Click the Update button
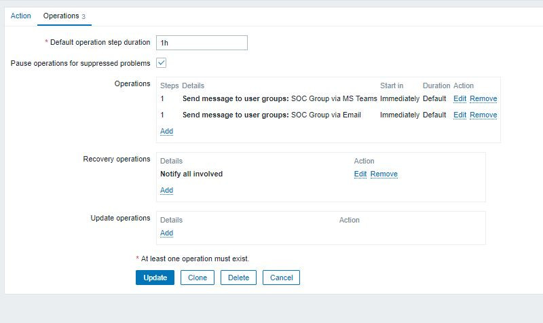The width and height of the screenshot is (543, 323). click(155, 278)
